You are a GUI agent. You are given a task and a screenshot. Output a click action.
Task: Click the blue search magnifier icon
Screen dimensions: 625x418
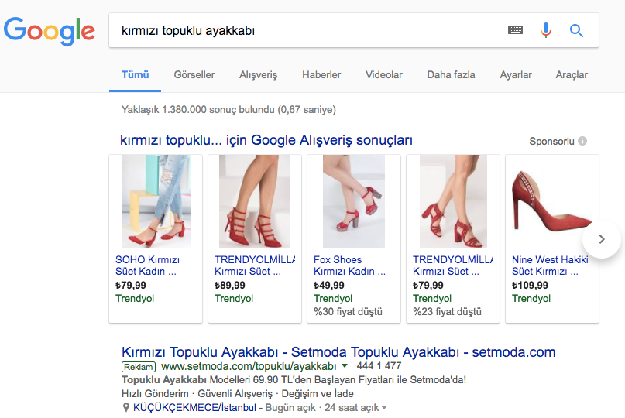(576, 30)
